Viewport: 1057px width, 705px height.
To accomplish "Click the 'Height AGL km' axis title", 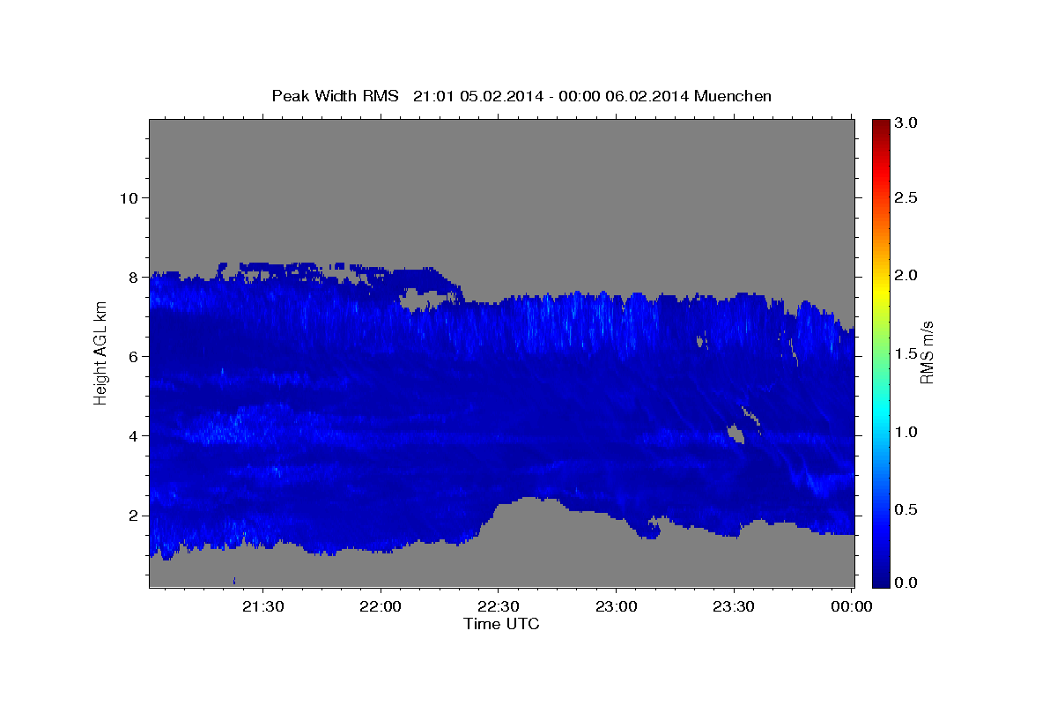I will [x=100, y=352].
